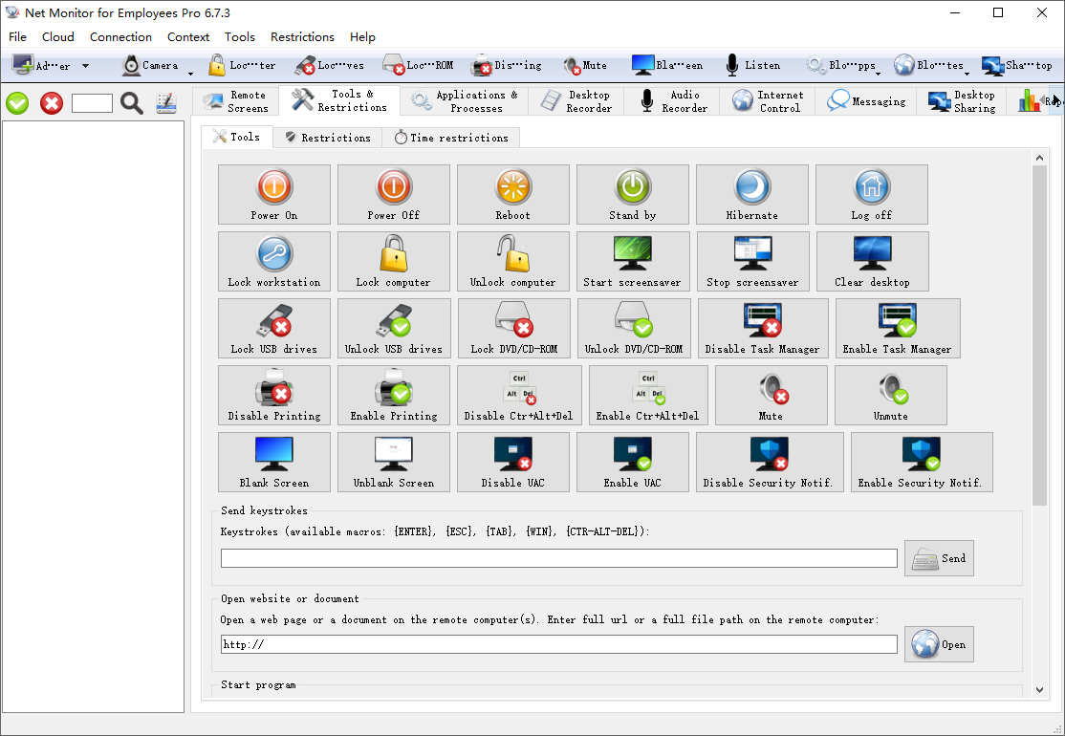1065x736 pixels.
Task: Open the Connection menu
Action: pos(120,36)
